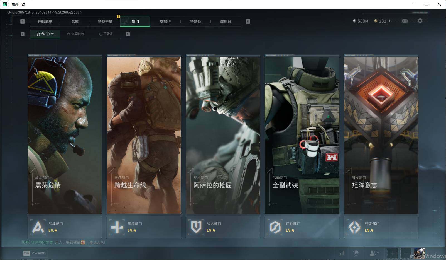
Task: Open the bar chart statistics icon
Action: [341, 253]
